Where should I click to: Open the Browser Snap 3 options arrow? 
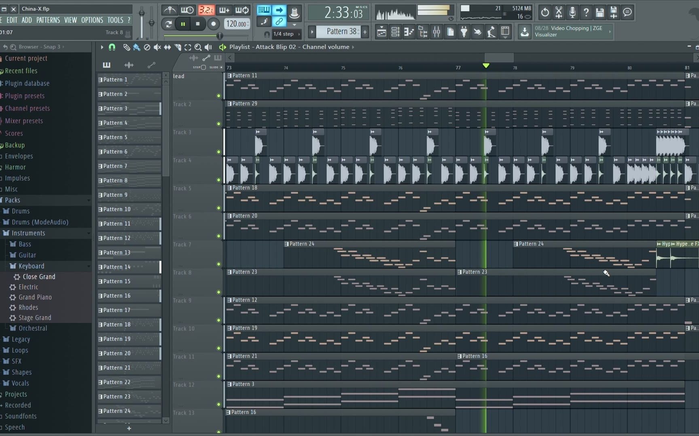pyautogui.click(x=63, y=47)
